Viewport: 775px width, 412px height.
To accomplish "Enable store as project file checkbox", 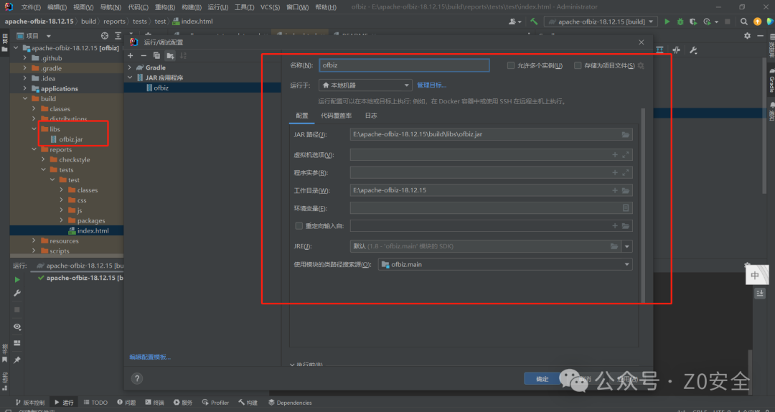I will 578,65.
